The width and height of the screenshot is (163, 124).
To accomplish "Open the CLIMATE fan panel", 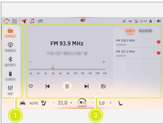I will click(x=82, y=103).
